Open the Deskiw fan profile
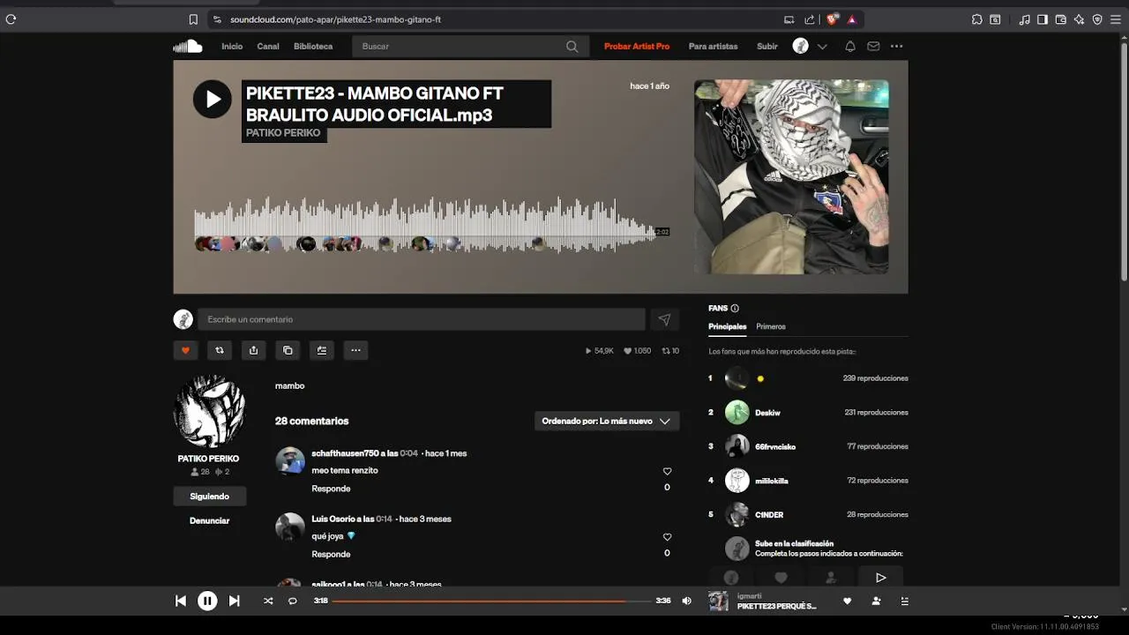Viewport: 1129px width, 635px height. 767,413
